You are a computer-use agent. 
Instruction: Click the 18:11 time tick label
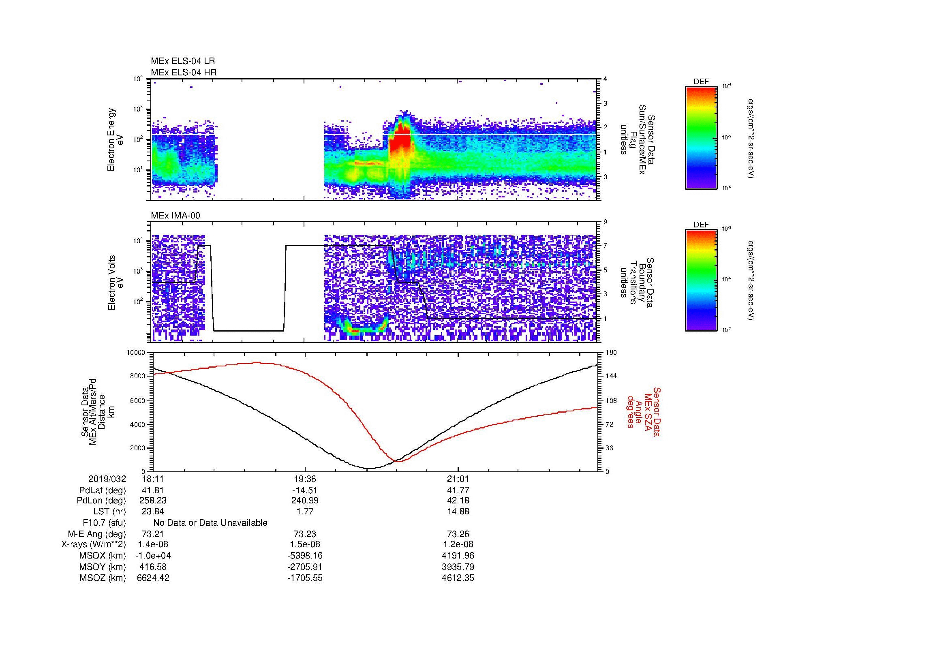(x=153, y=479)
